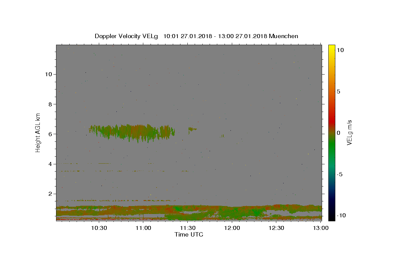Click the colorbar tick label 0
This screenshot has width=398, height=265.
(x=338, y=133)
